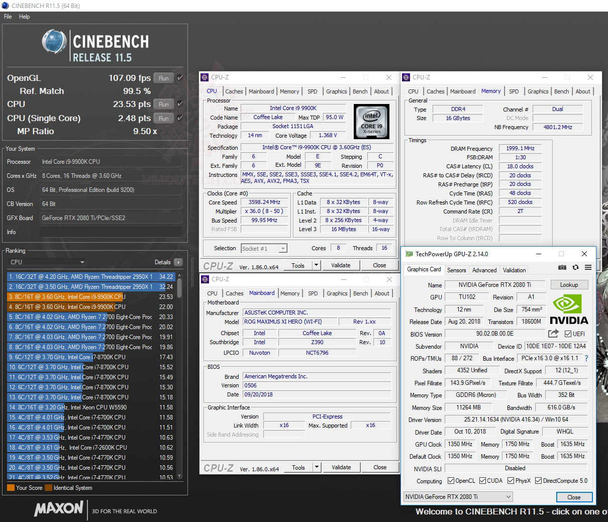Click the BIOS Version value 90.02.0B.00.0E
The height and width of the screenshot is (522, 608).
tap(496, 334)
